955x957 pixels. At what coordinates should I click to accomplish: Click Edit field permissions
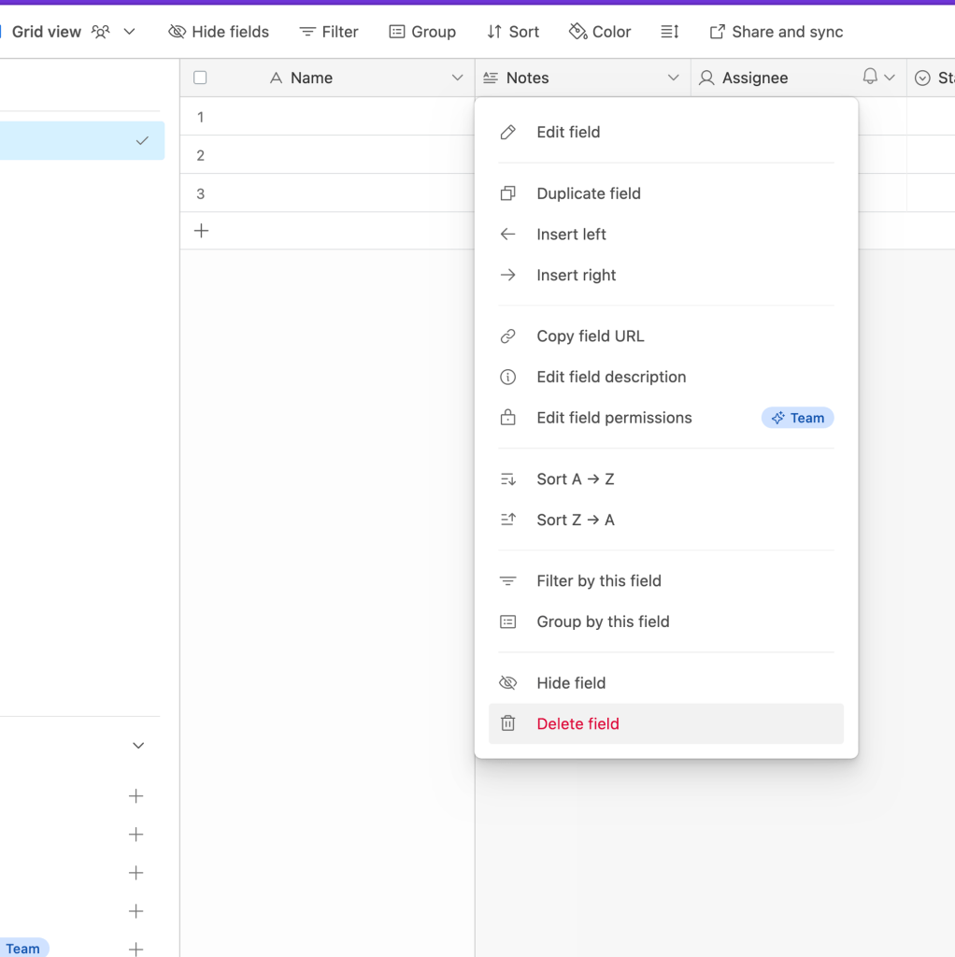click(614, 418)
